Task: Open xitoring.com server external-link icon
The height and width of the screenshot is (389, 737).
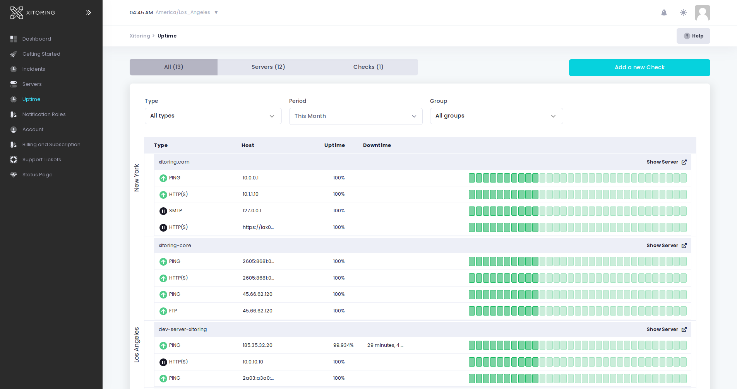Action: coord(684,162)
